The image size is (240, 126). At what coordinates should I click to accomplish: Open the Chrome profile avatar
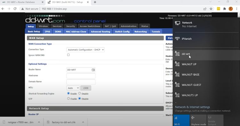point(231,9)
